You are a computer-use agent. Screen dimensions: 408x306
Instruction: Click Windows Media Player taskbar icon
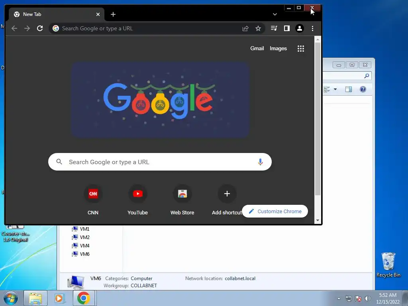[x=60, y=298]
